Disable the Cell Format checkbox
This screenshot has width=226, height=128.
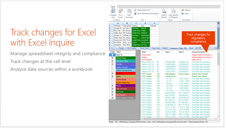click(112, 92)
